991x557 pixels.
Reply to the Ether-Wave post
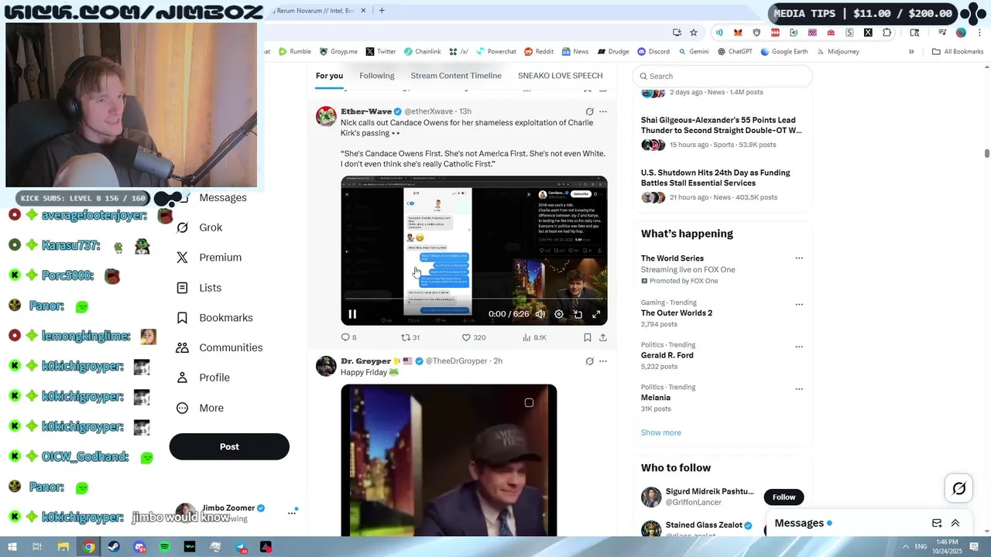348,337
